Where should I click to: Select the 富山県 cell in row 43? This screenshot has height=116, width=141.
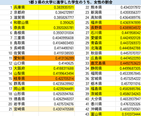coord(103,114)
